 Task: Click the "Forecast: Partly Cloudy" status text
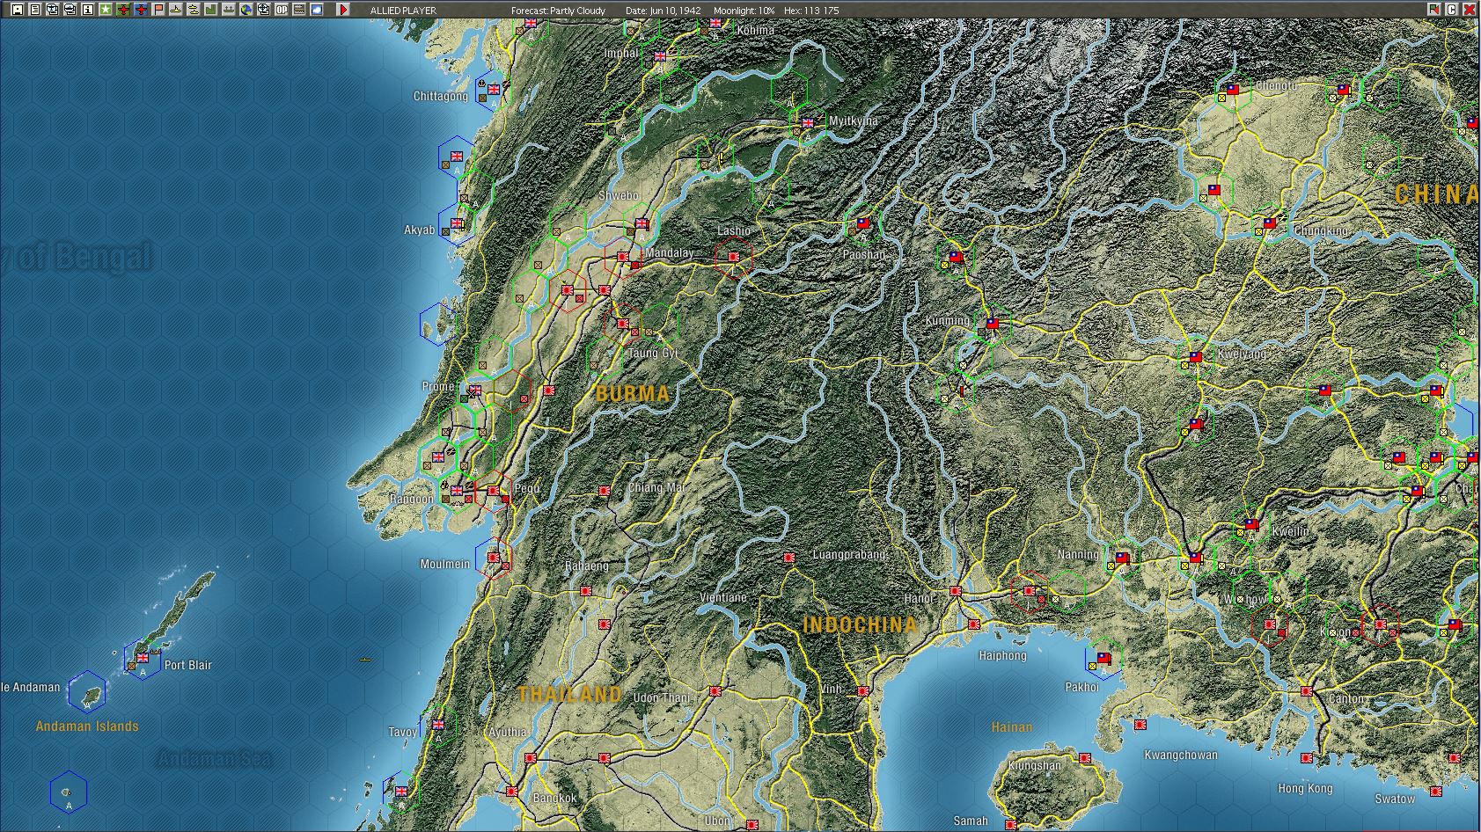559,11
